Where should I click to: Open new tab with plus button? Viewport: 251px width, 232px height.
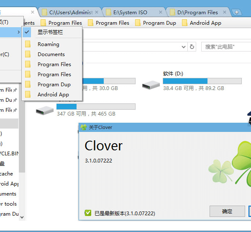tap(237, 12)
